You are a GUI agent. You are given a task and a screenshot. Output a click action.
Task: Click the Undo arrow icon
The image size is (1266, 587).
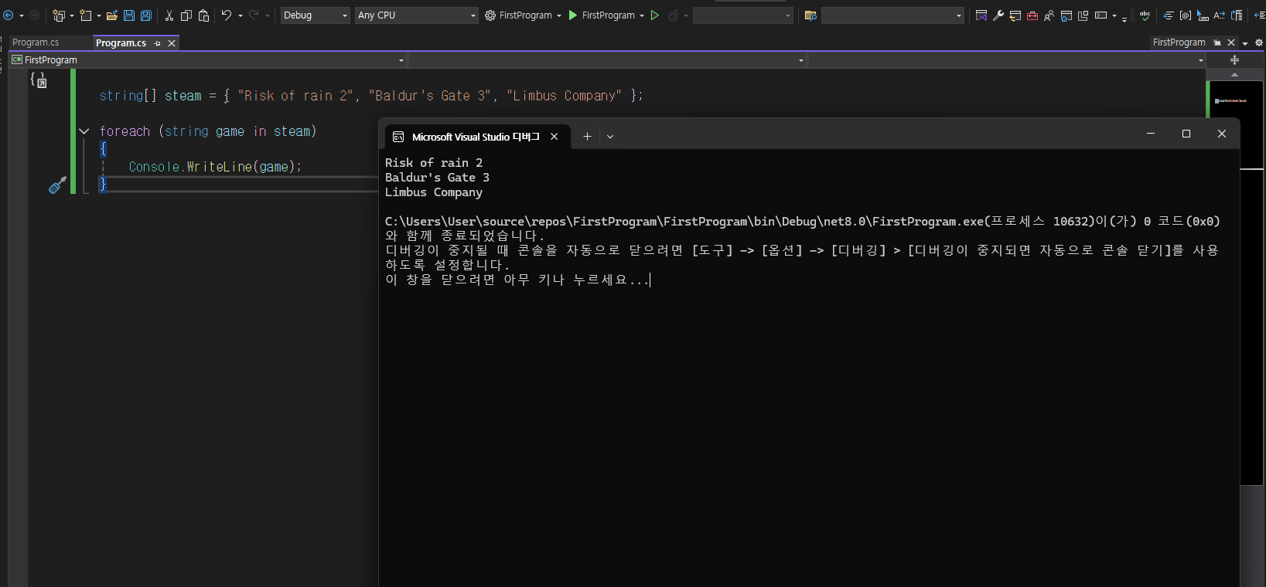[226, 15]
